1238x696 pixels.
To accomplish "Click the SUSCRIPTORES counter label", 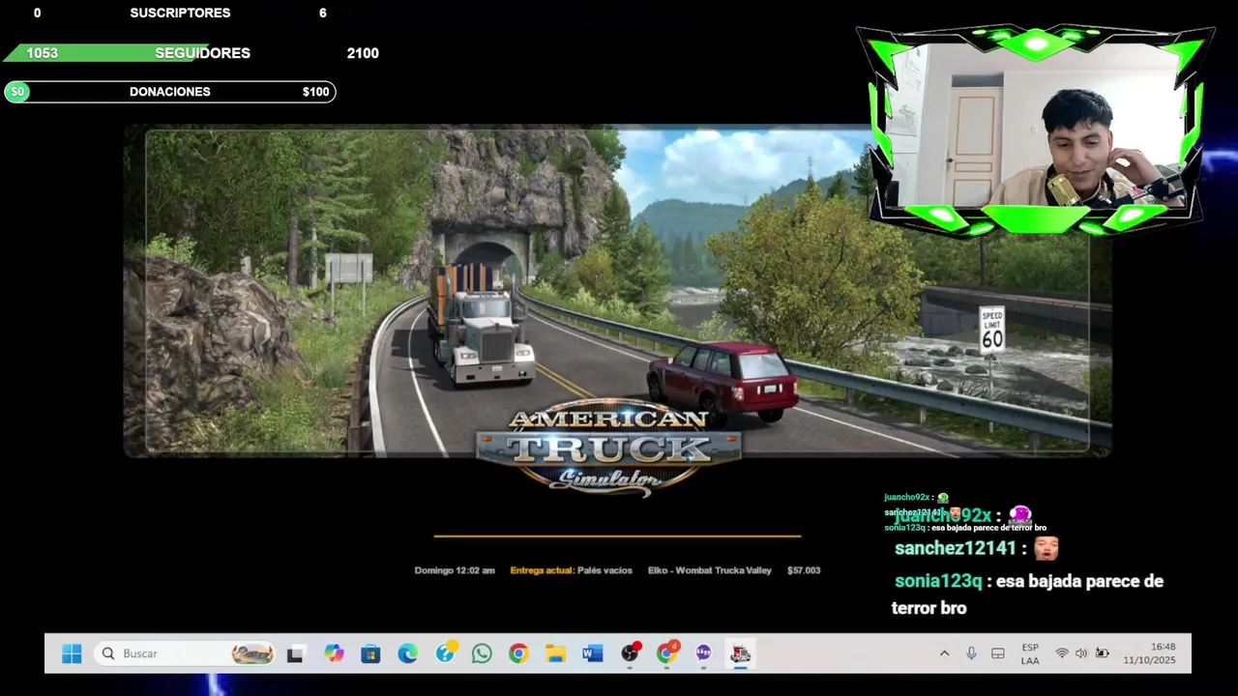I will click(180, 14).
